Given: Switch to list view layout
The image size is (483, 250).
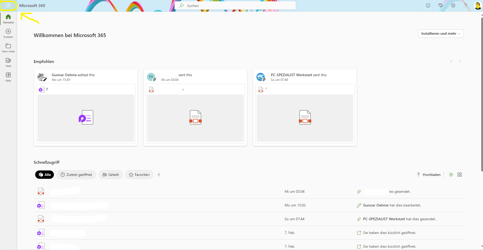Looking at the screenshot, I should pos(451,175).
